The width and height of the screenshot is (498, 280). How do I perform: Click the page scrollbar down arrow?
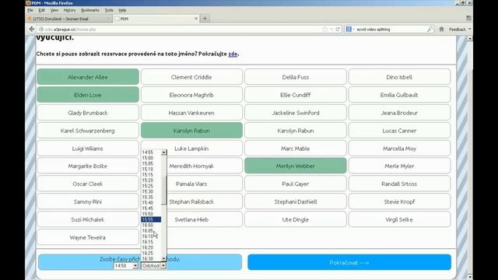point(470,277)
